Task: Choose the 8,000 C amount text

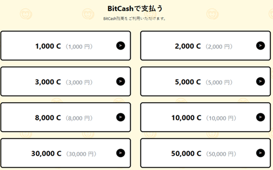Action: point(48,118)
